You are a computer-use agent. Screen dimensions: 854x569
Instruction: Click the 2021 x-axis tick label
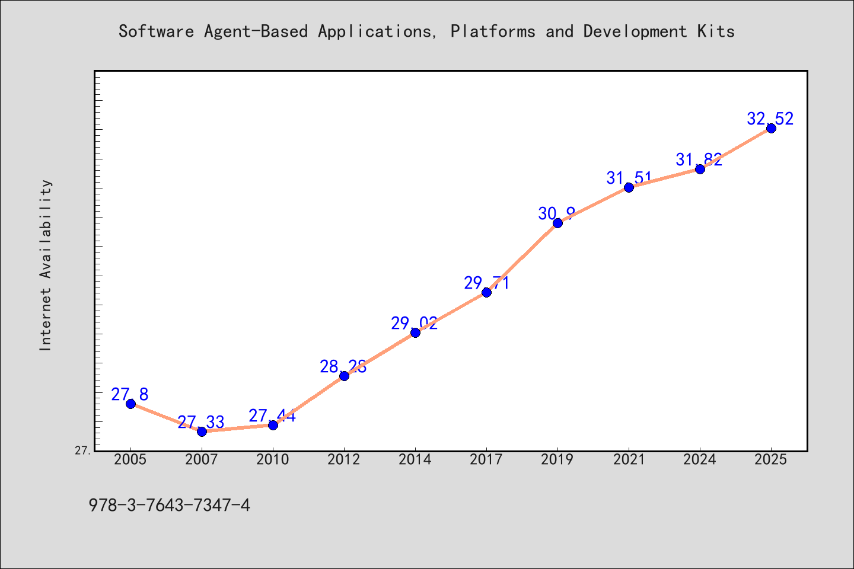click(629, 460)
